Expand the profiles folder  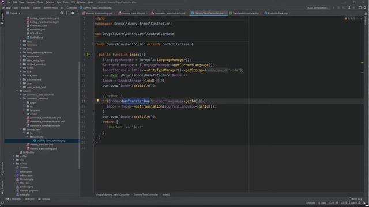(x=14, y=156)
